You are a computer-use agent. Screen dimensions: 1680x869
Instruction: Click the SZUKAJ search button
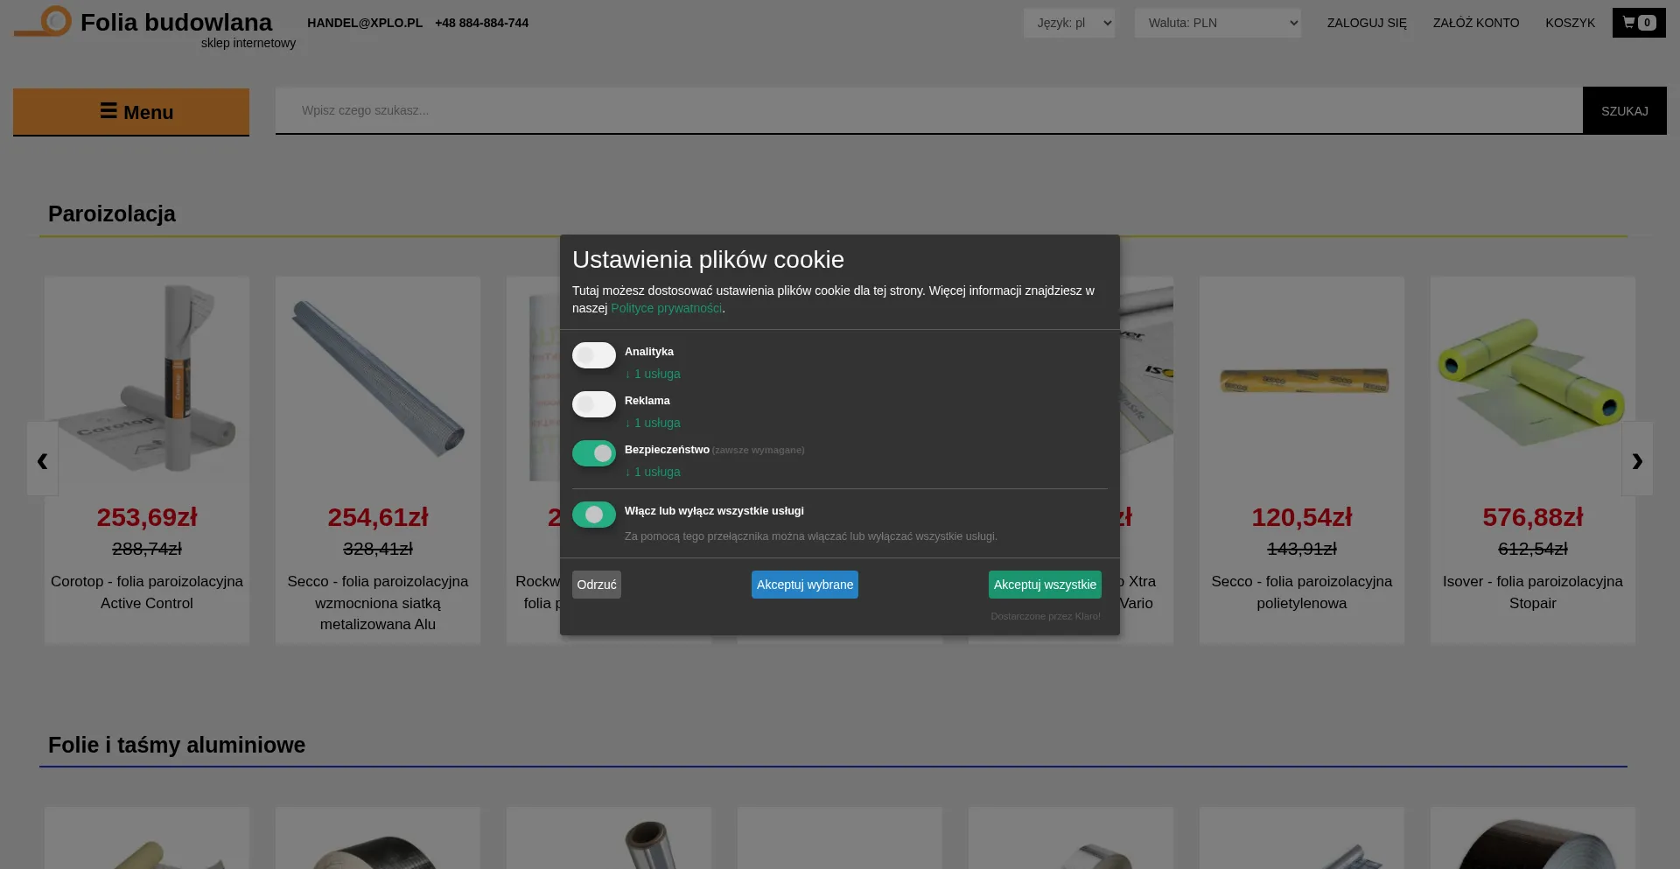[1625, 111]
